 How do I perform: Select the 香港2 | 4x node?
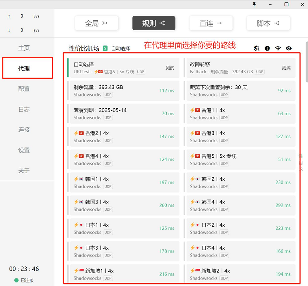click(123, 137)
